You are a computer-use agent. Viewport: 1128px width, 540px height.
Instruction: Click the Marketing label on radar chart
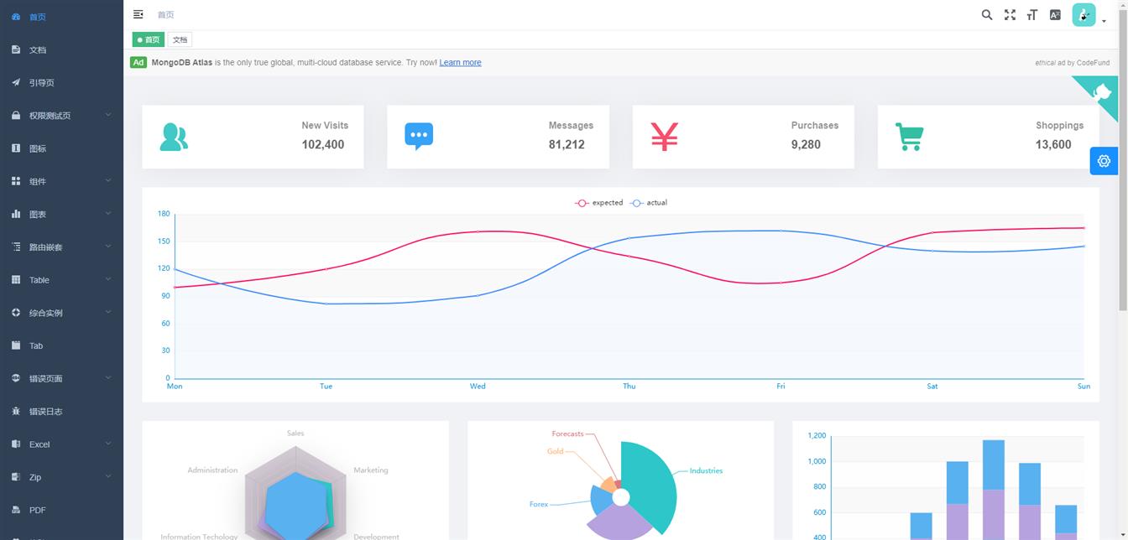tap(371, 470)
